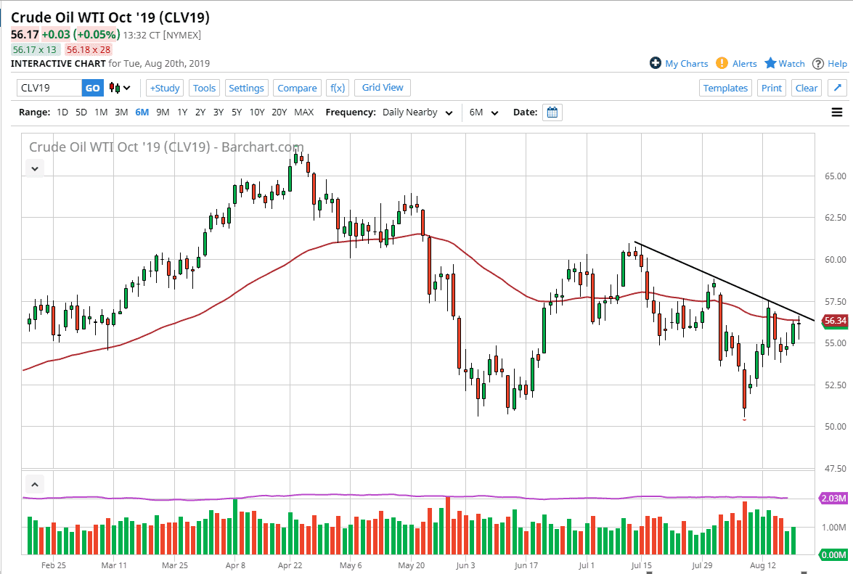The width and height of the screenshot is (853, 574).
Task: Click the My Charts plus icon
Action: click(x=656, y=64)
